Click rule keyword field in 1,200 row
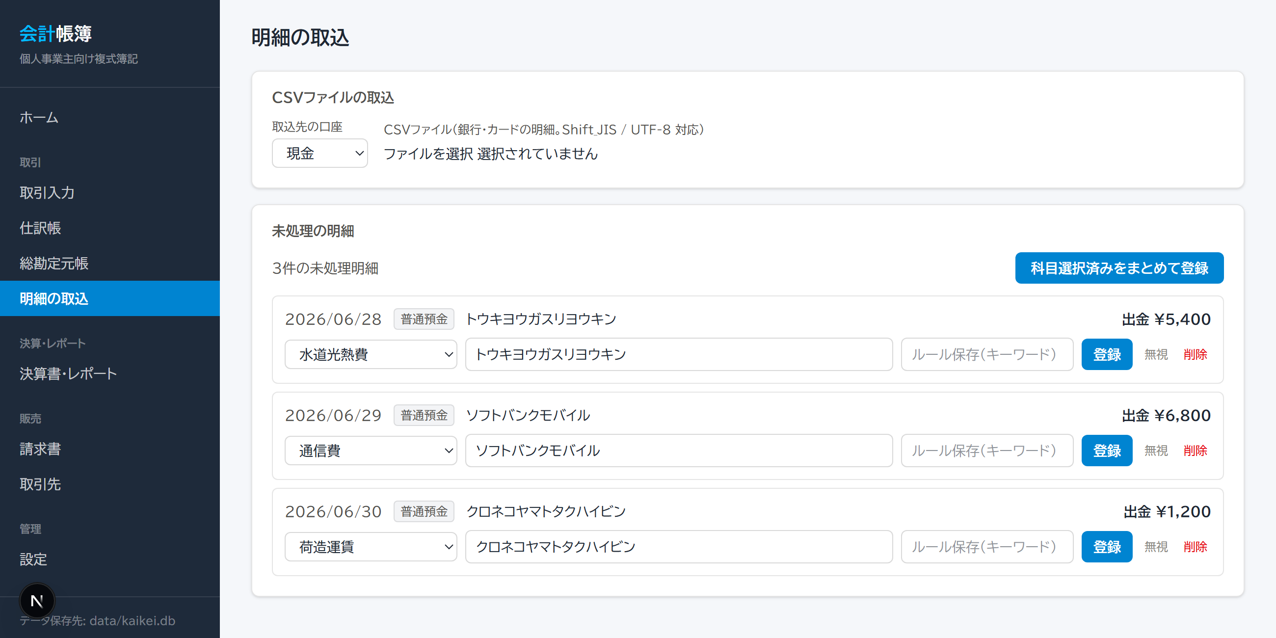The image size is (1276, 638). tap(987, 546)
